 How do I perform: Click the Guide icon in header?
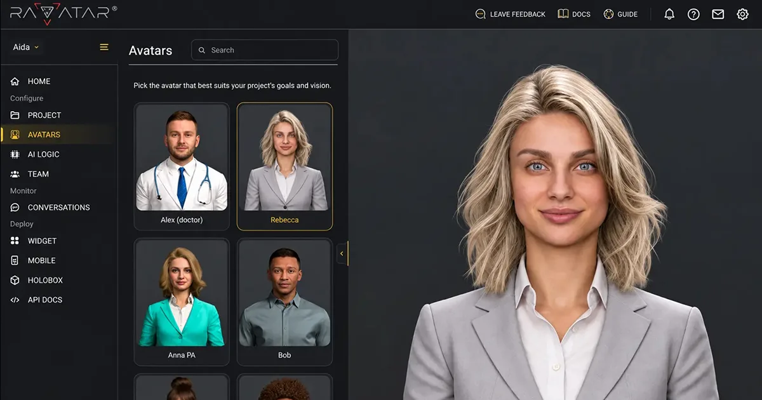[608, 14]
